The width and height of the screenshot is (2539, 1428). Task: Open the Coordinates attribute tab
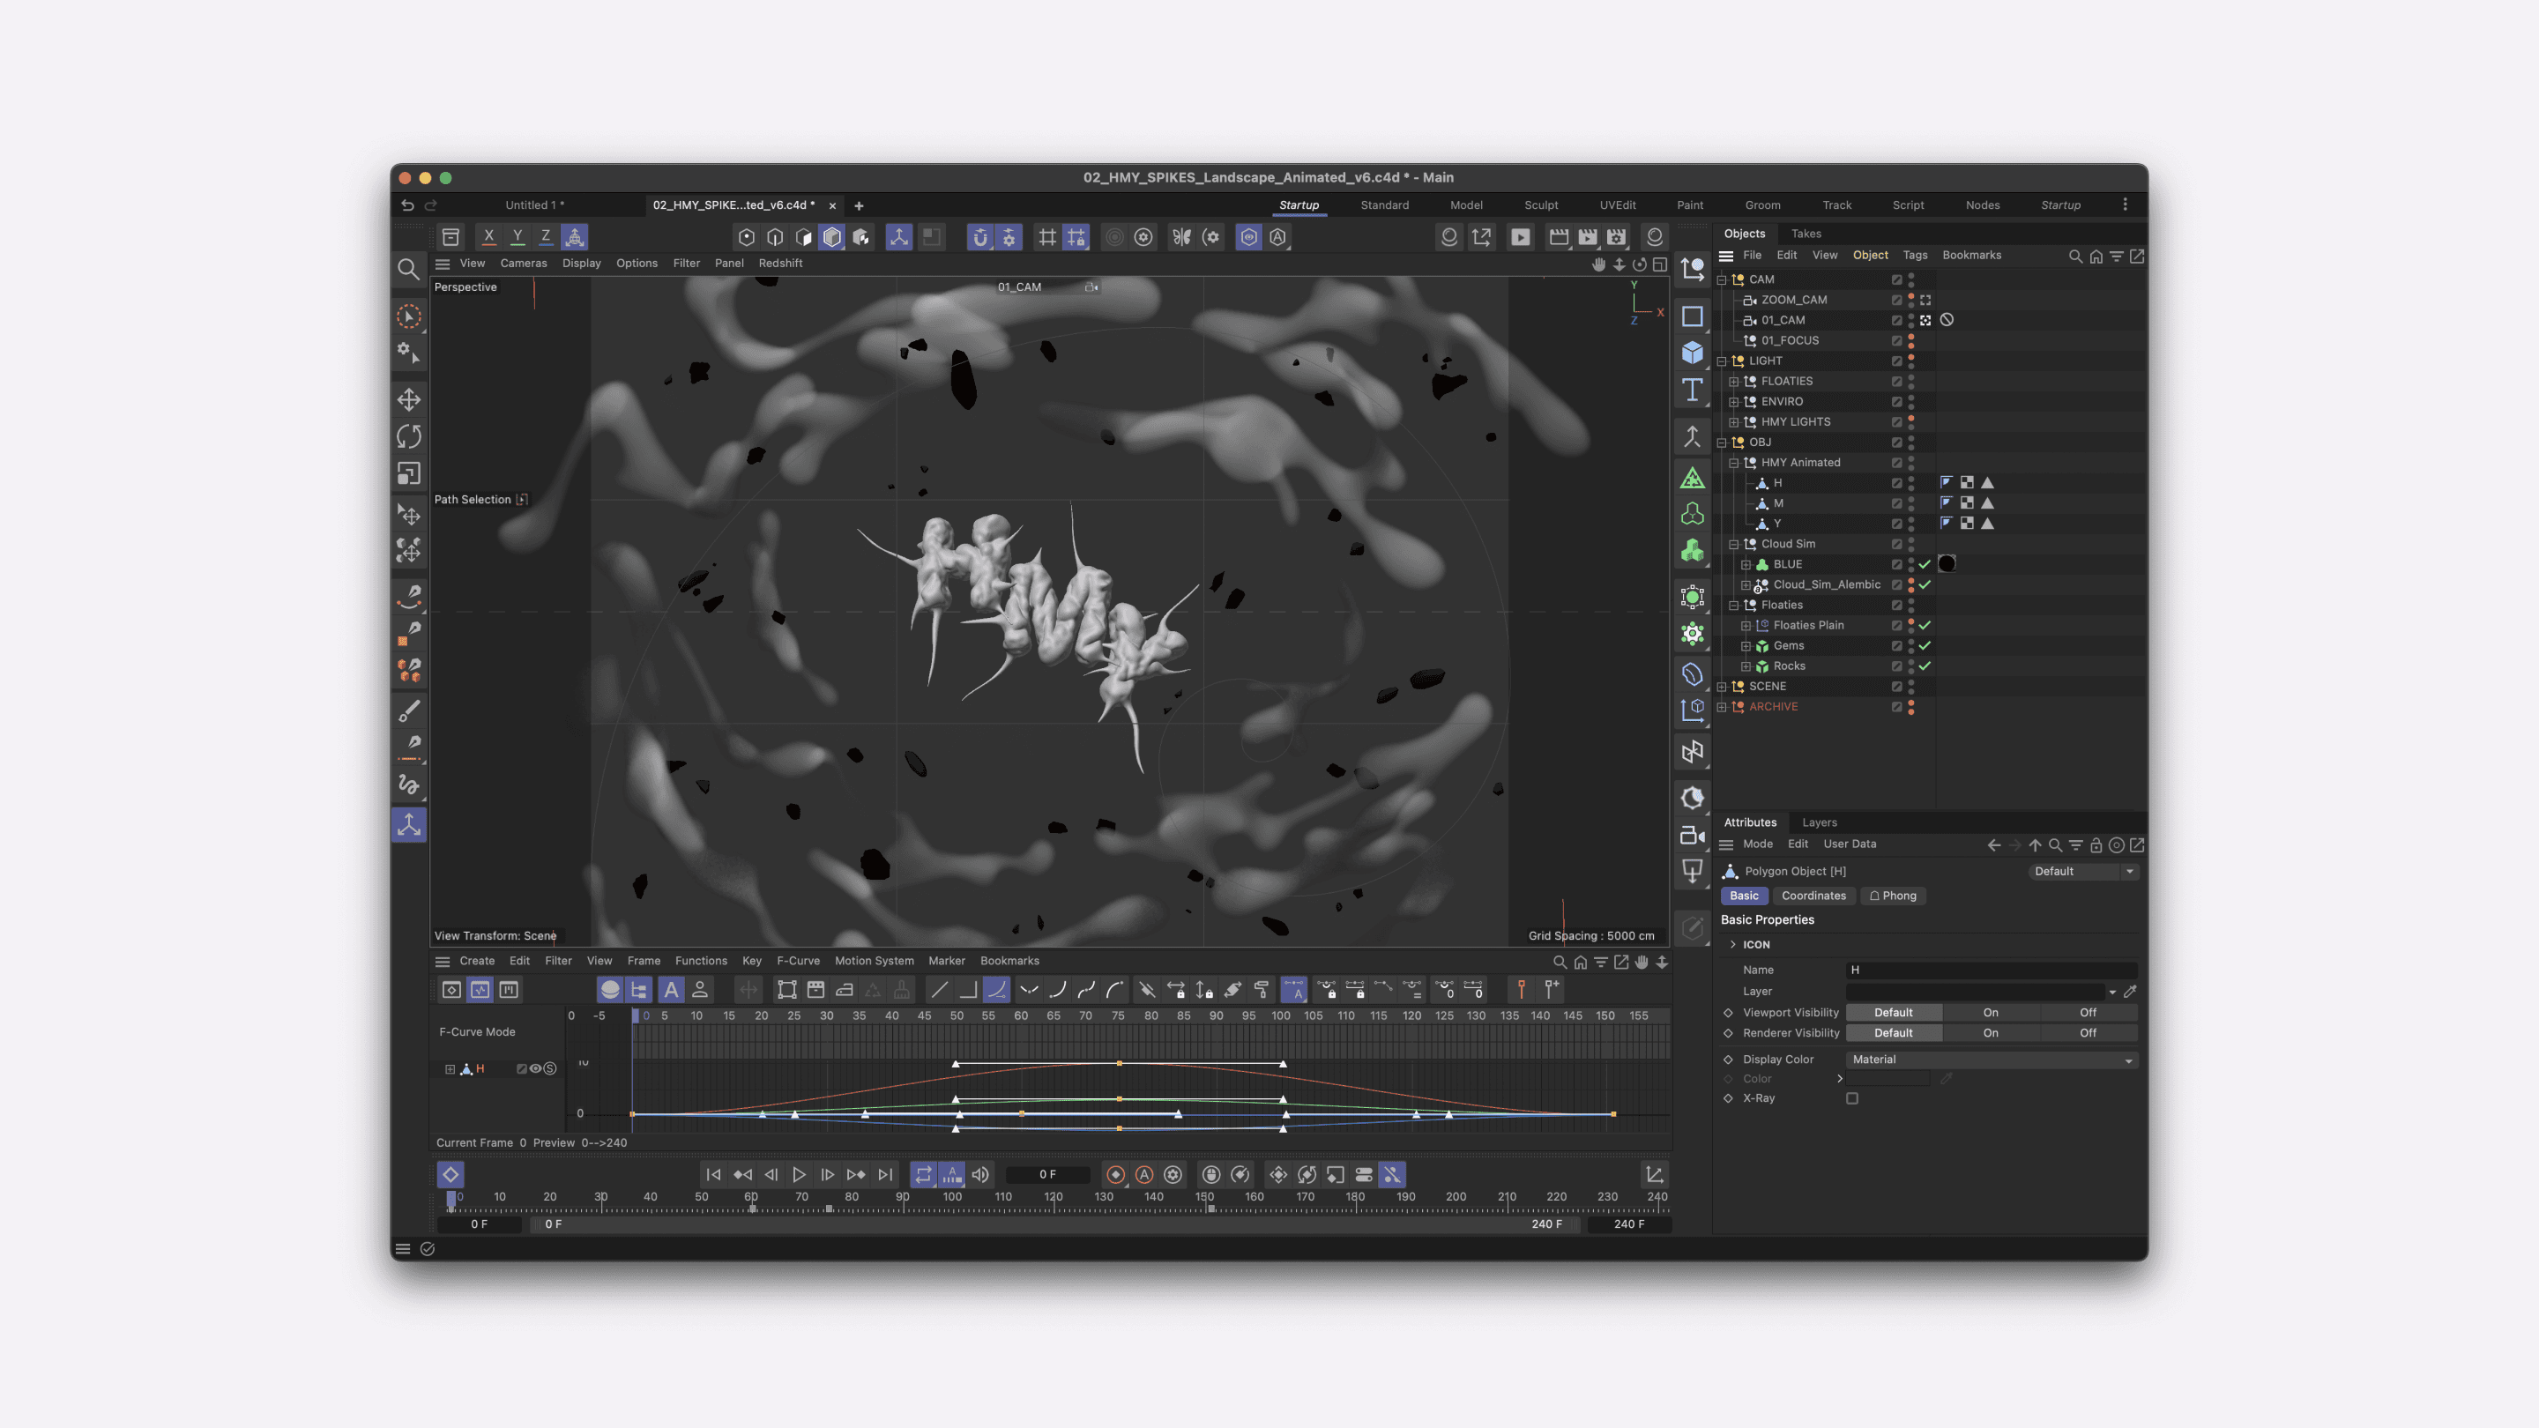tap(1813, 896)
